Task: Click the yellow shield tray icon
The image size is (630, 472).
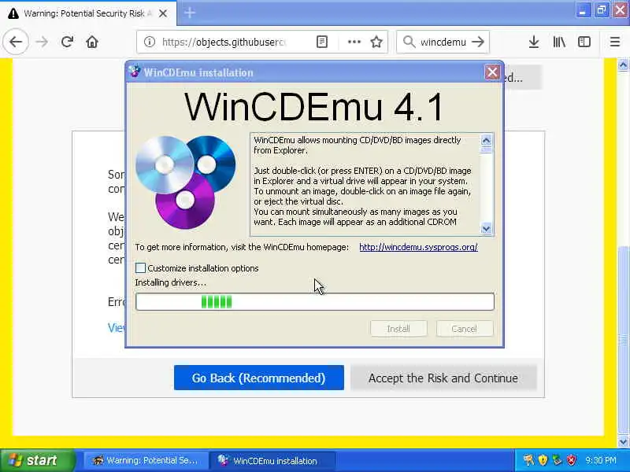Action: pyautogui.click(x=543, y=460)
